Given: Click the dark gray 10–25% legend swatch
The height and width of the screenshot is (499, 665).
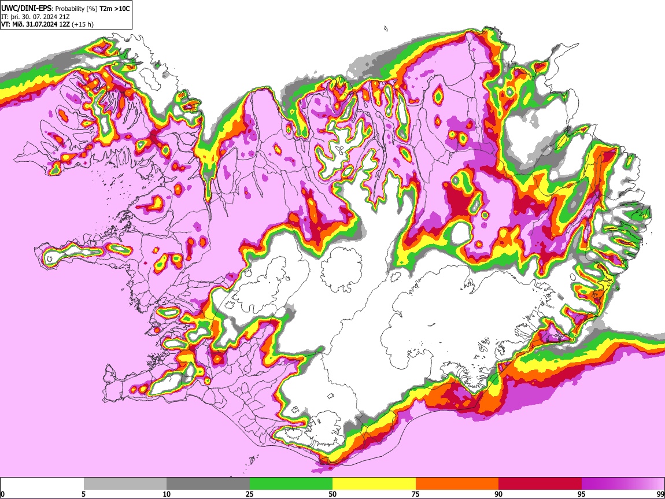Looking at the screenshot, I should pos(208,484).
